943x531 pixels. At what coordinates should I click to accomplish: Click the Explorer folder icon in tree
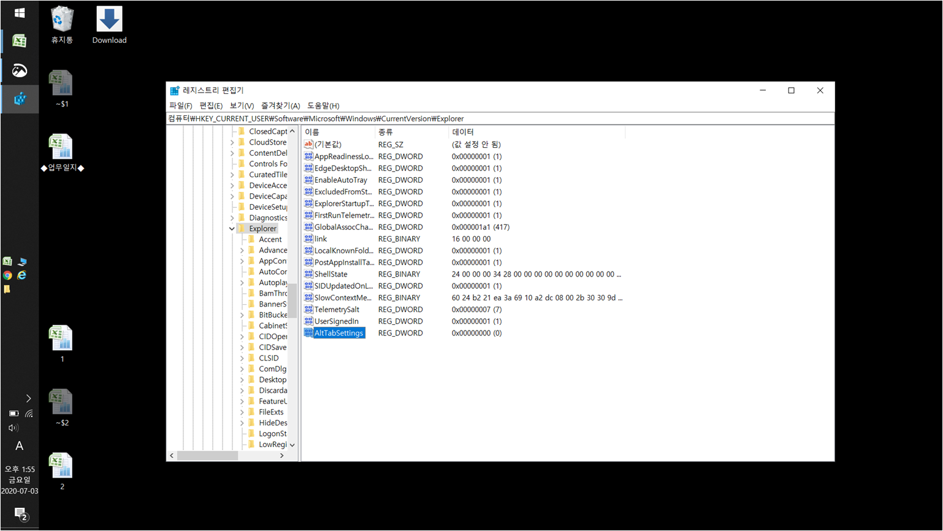(242, 228)
